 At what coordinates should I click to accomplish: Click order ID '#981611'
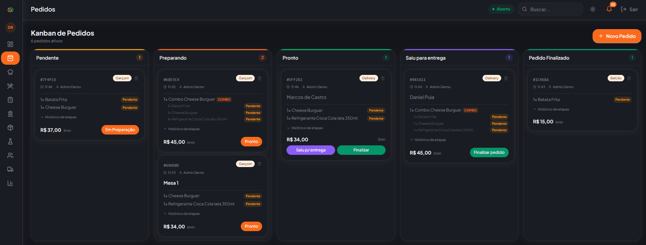pyautogui.click(x=417, y=80)
